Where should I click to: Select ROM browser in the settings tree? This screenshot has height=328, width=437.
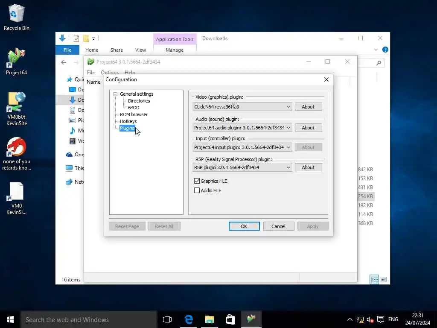coord(134,114)
